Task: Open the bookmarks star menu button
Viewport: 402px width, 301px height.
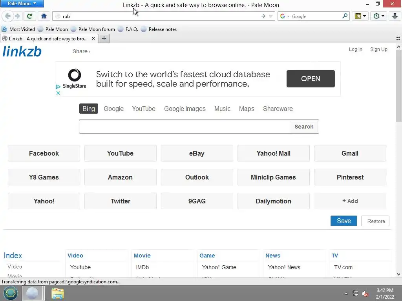Action: click(360, 16)
